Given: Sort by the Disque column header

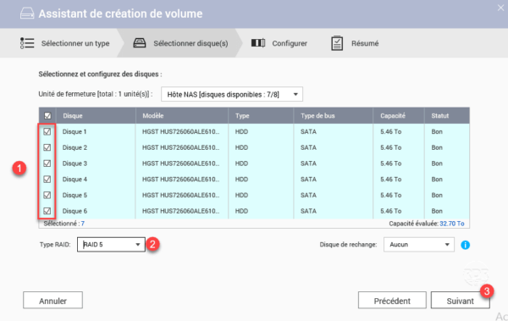Looking at the screenshot, I should point(96,116).
